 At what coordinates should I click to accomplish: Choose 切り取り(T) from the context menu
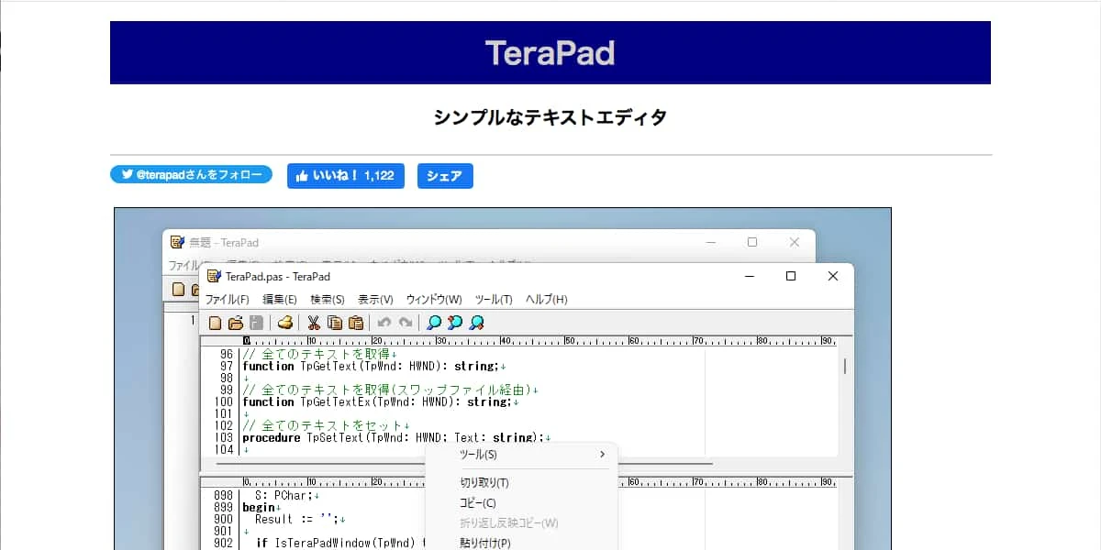pos(484,483)
